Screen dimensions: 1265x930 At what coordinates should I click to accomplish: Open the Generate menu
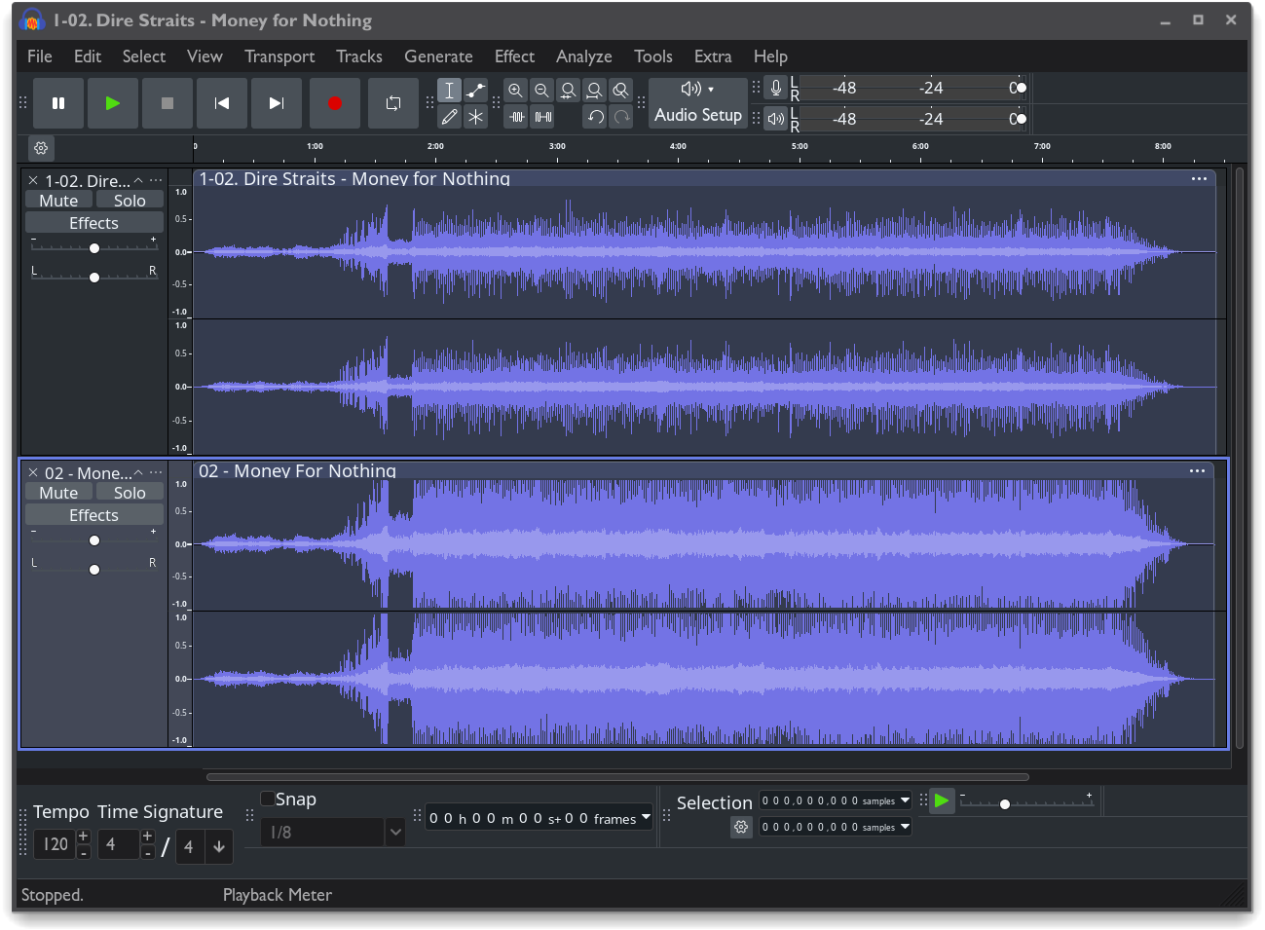pos(438,56)
